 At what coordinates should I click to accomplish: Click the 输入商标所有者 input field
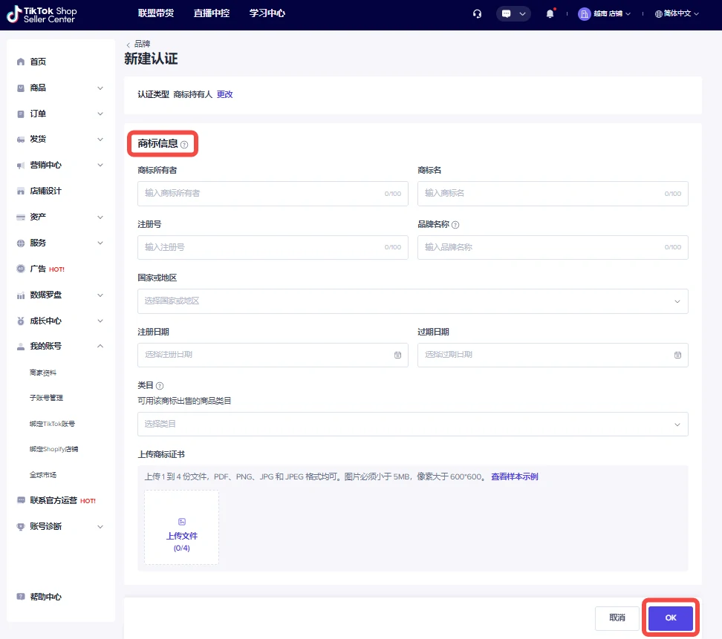click(x=264, y=194)
